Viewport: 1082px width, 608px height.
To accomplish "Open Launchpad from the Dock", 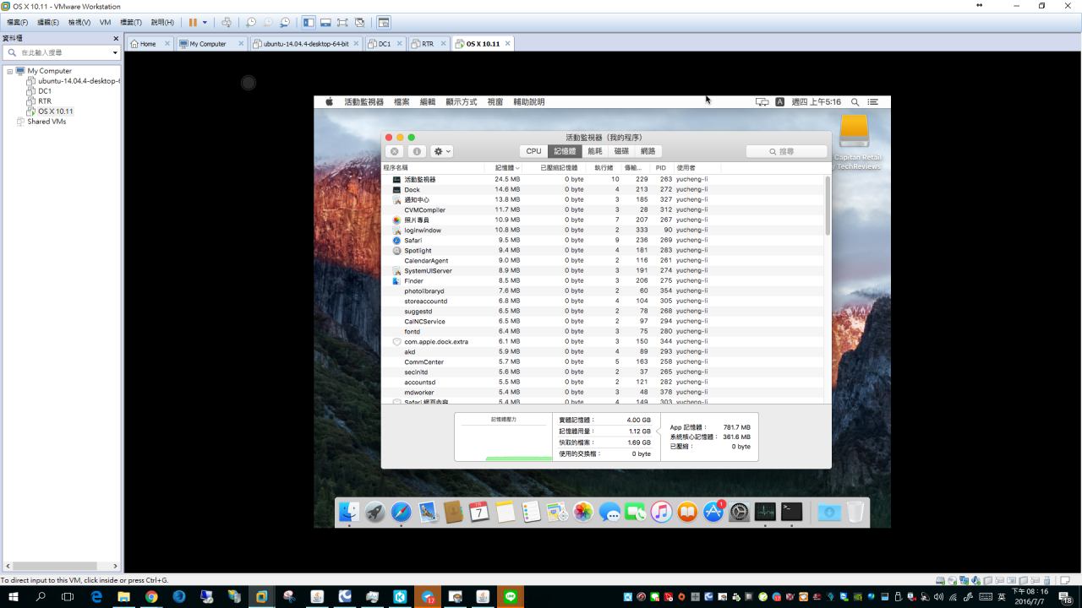I will [375, 512].
